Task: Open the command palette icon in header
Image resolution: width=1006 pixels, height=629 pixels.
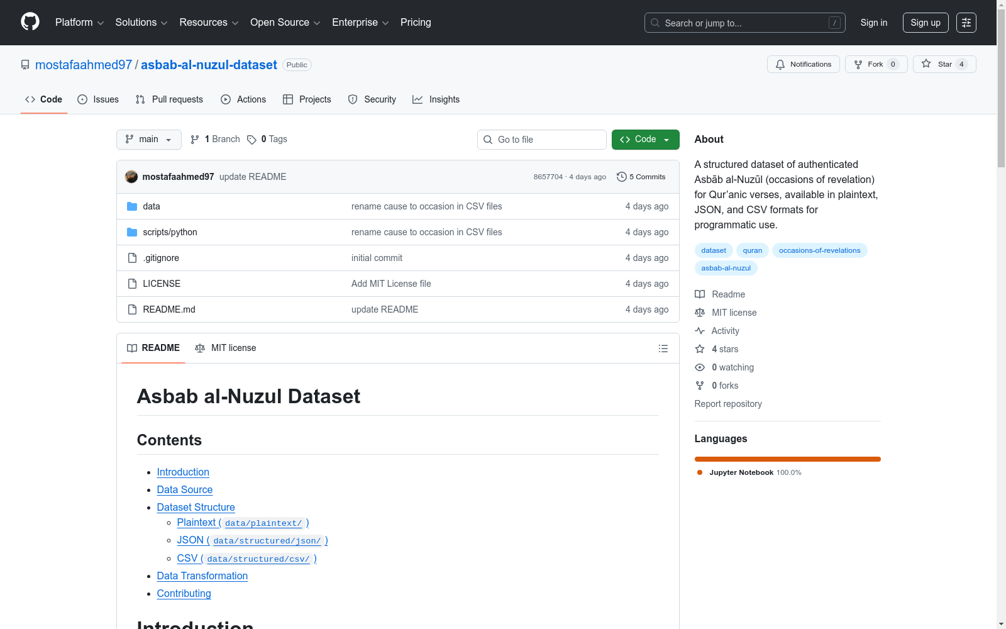Action: [966, 23]
